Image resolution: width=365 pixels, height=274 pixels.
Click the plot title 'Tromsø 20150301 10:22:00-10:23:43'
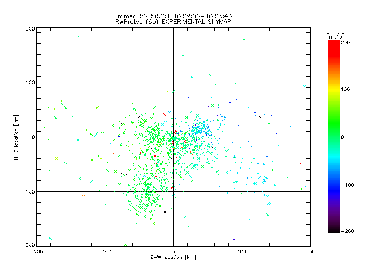click(173, 16)
